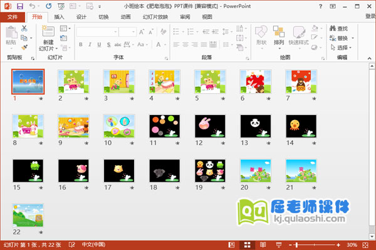Image resolution: width=376 pixels, height=250 pixels.
Task: Center align text
Action: tap(185, 44)
